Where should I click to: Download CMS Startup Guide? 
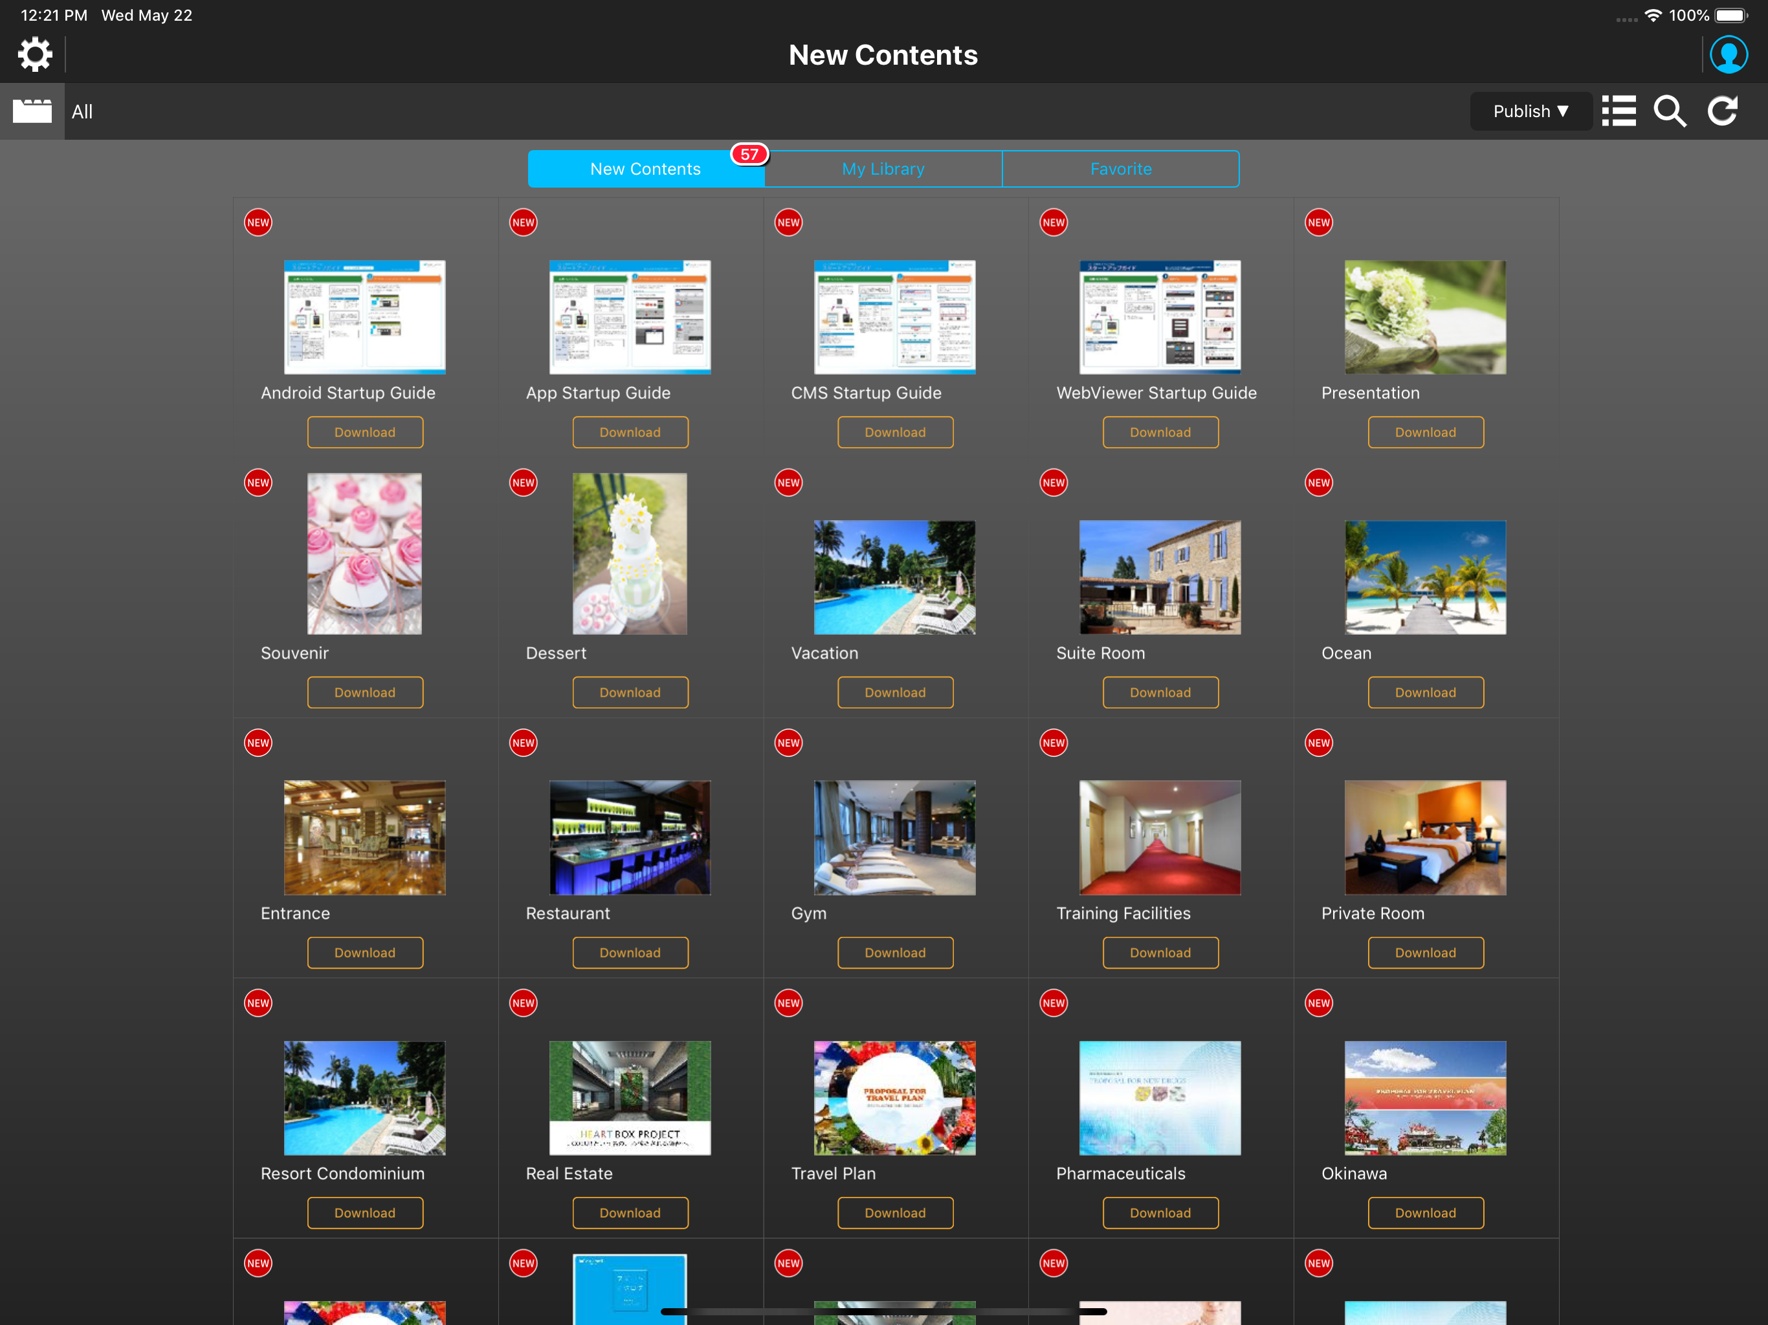point(895,432)
